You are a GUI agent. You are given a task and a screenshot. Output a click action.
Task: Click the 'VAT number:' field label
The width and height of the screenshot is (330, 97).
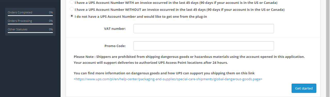coord(115,29)
